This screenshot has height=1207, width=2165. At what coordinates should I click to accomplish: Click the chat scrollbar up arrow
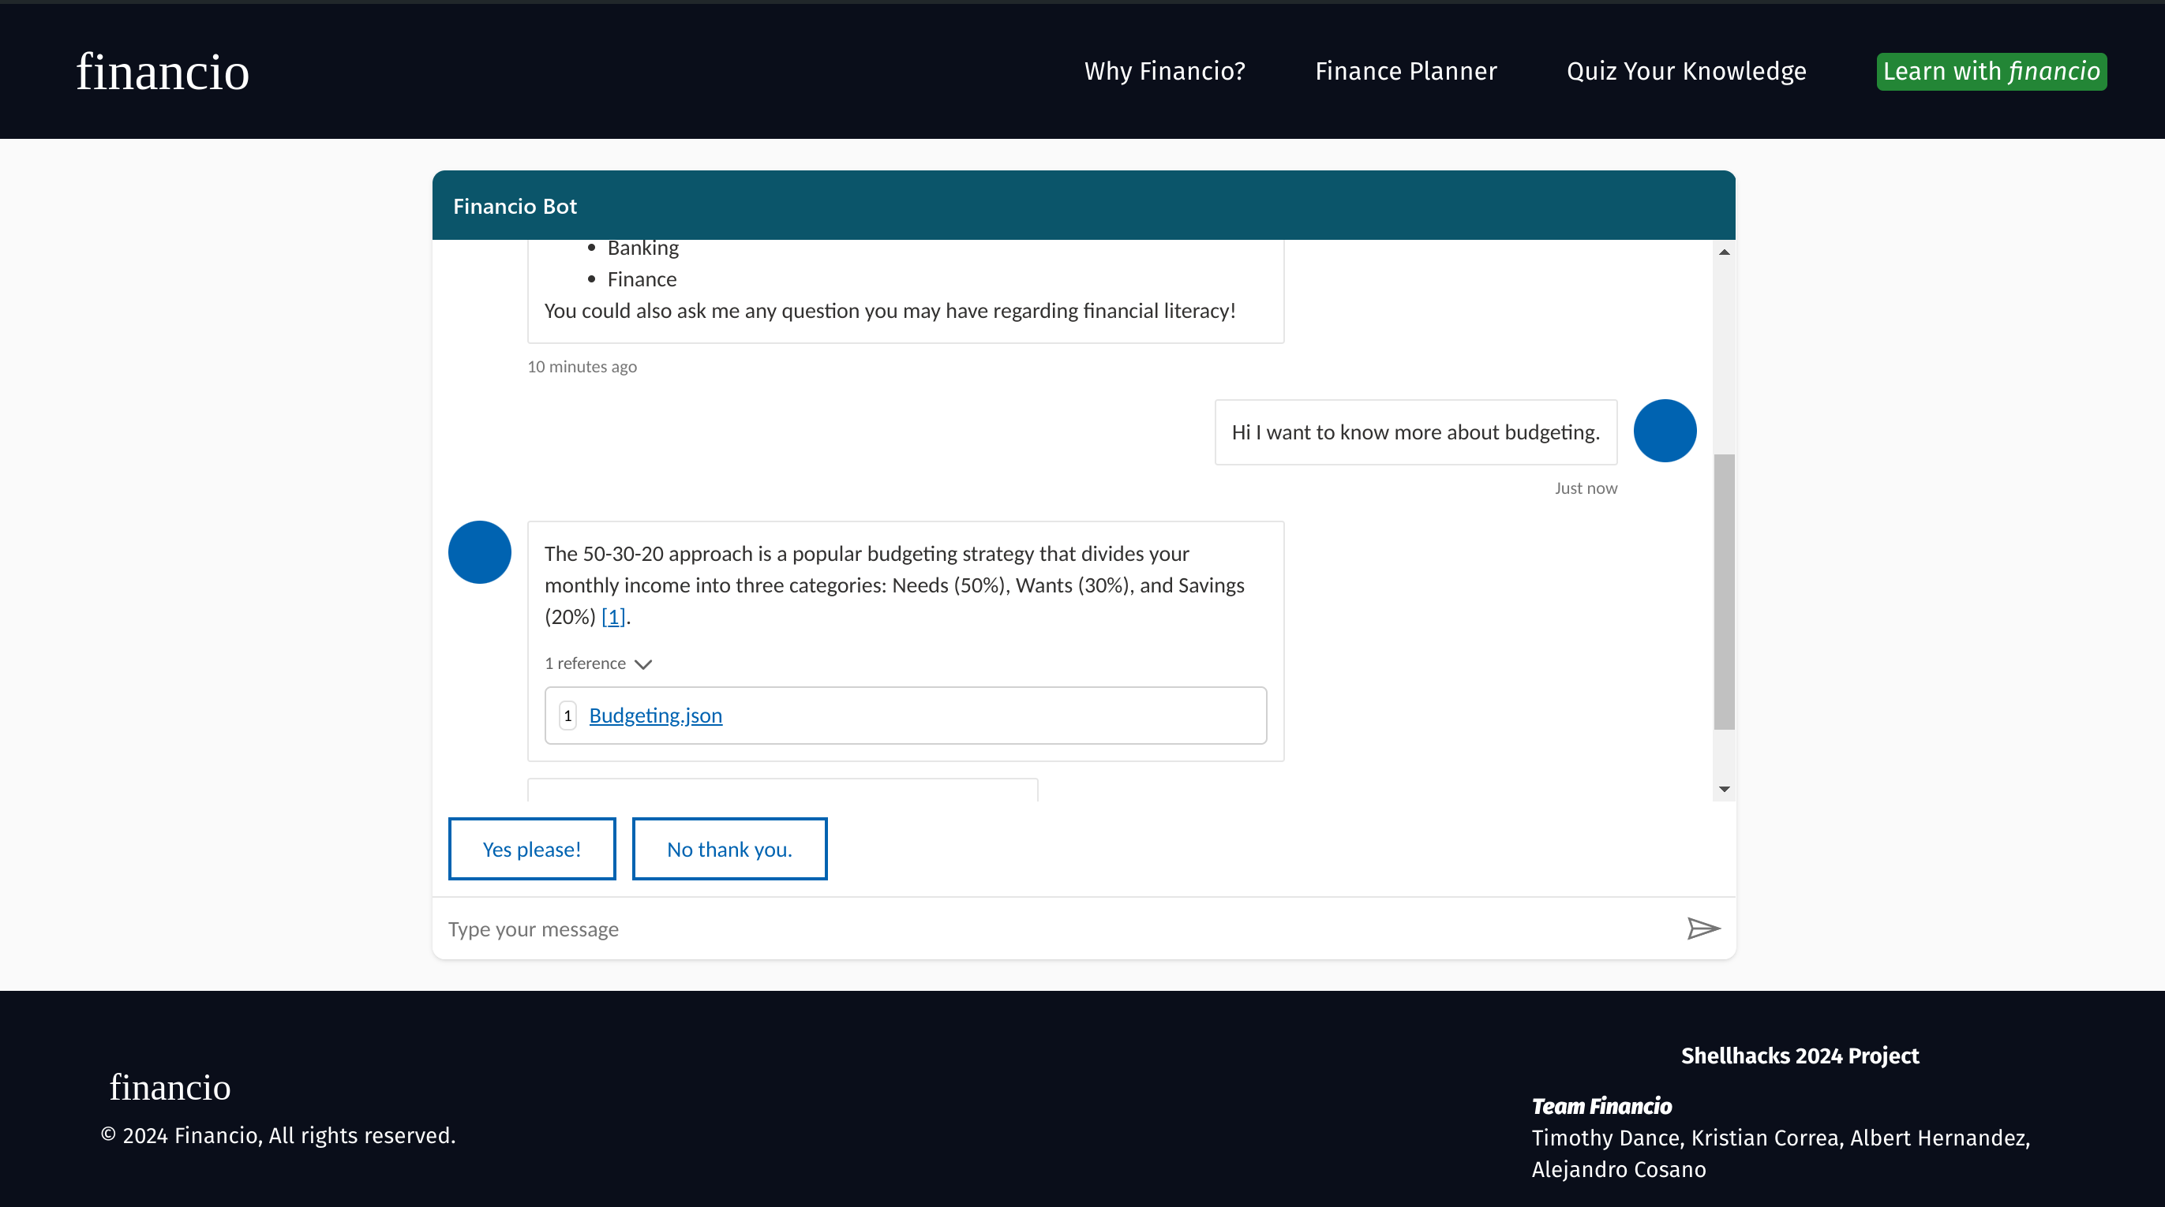click(x=1724, y=252)
